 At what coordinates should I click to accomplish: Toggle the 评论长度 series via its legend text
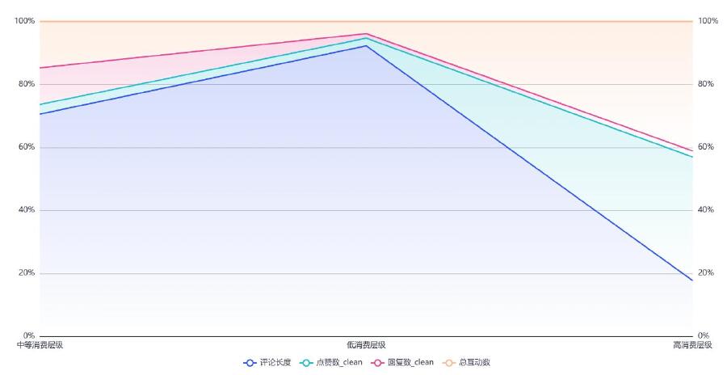tap(275, 363)
